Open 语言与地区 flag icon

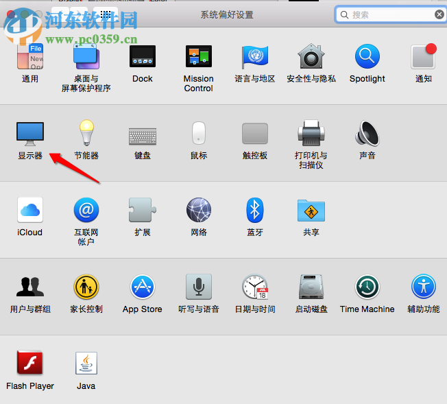pos(255,56)
